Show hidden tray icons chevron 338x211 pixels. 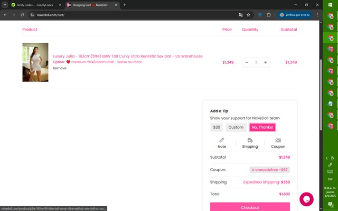(326, 158)
